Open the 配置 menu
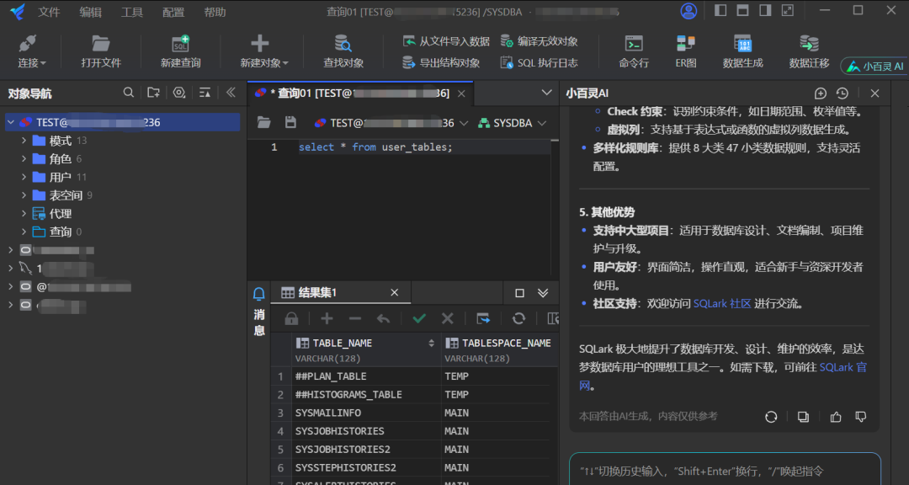 point(173,12)
